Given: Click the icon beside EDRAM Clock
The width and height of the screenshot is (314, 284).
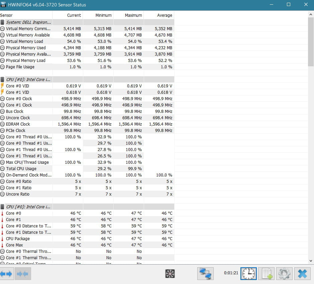Looking at the screenshot, I should tap(2, 124).
